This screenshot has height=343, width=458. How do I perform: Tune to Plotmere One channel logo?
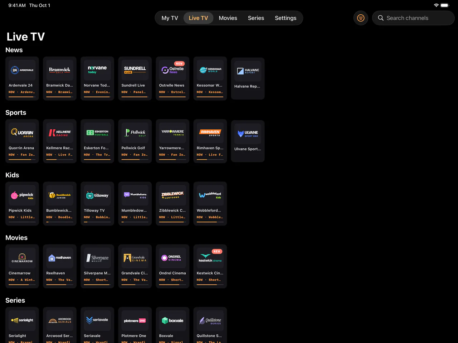(x=135, y=320)
